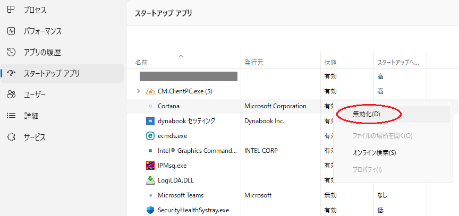Click 無効 status in Microsoft Teams row
The width and height of the screenshot is (459, 216).
330,195
